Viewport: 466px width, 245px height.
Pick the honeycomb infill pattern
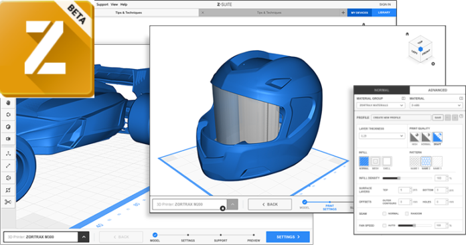426,161
